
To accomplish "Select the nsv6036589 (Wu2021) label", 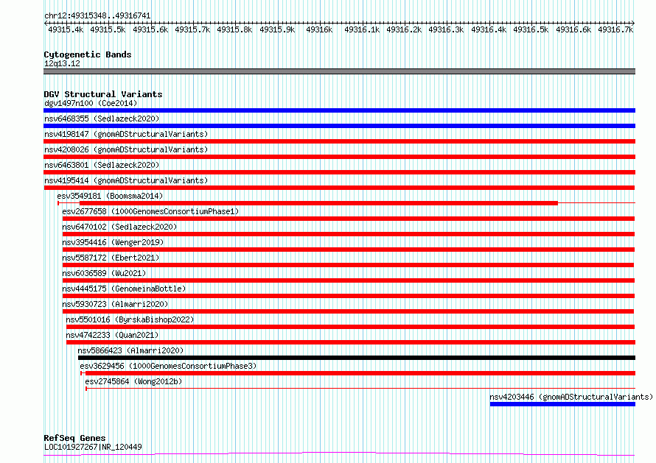I will (104, 273).
